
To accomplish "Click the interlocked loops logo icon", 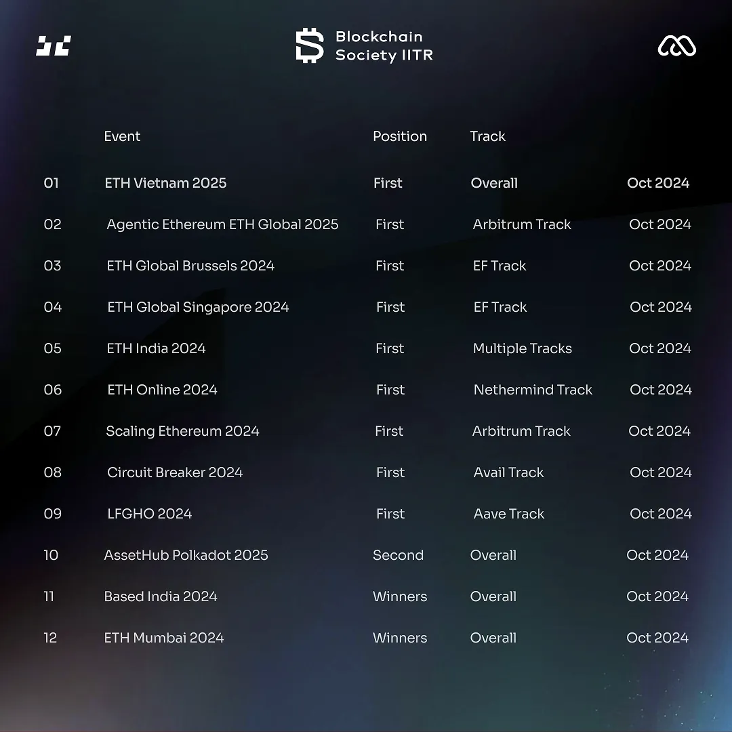I will (676, 46).
